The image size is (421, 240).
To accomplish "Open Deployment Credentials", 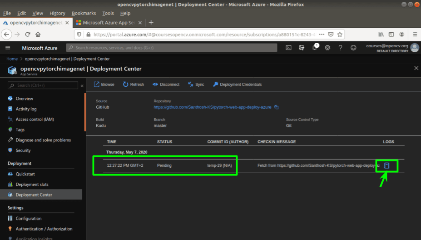I will pos(238,85).
